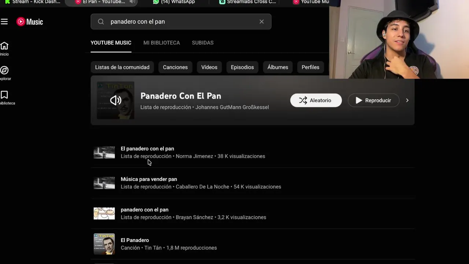The height and width of the screenshot is (264, 469).
Task: Open Caballero De La Noche author link
Action: coord(202,187)
